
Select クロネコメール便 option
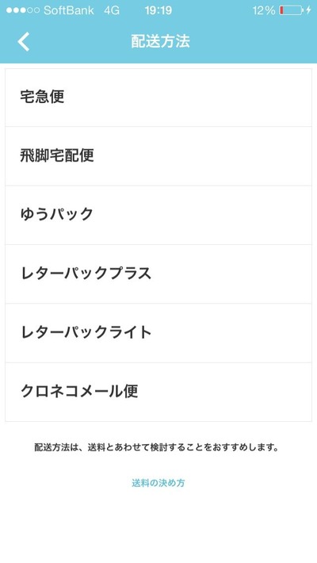click(x=158, y=392)
